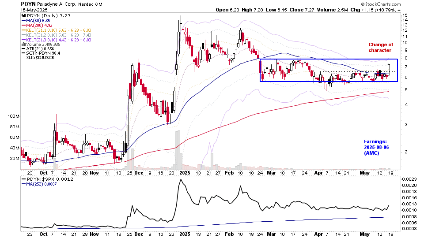Click the 0.0015 ratio axis label
This screenshot has height=238, width=424.
click(x=409, y=198)
